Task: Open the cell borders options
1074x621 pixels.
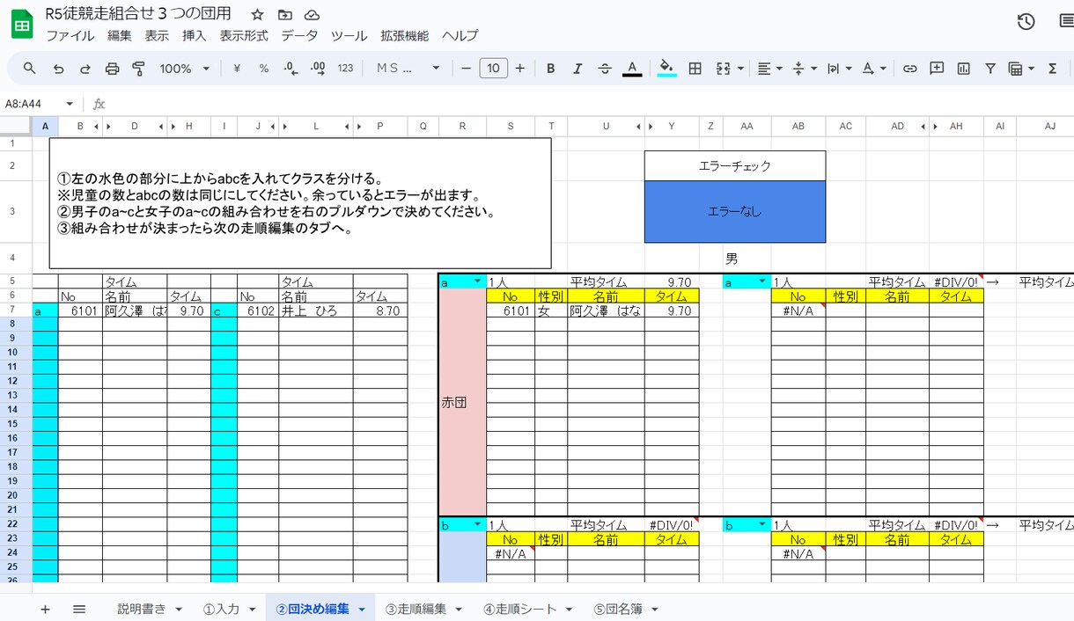Action: (x=695, y=69)
